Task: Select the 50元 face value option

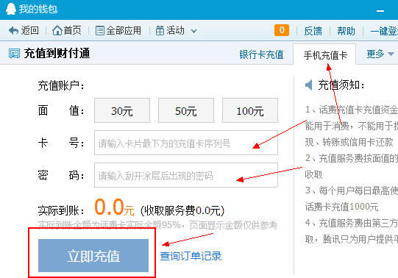Action: tap(186, 110)
